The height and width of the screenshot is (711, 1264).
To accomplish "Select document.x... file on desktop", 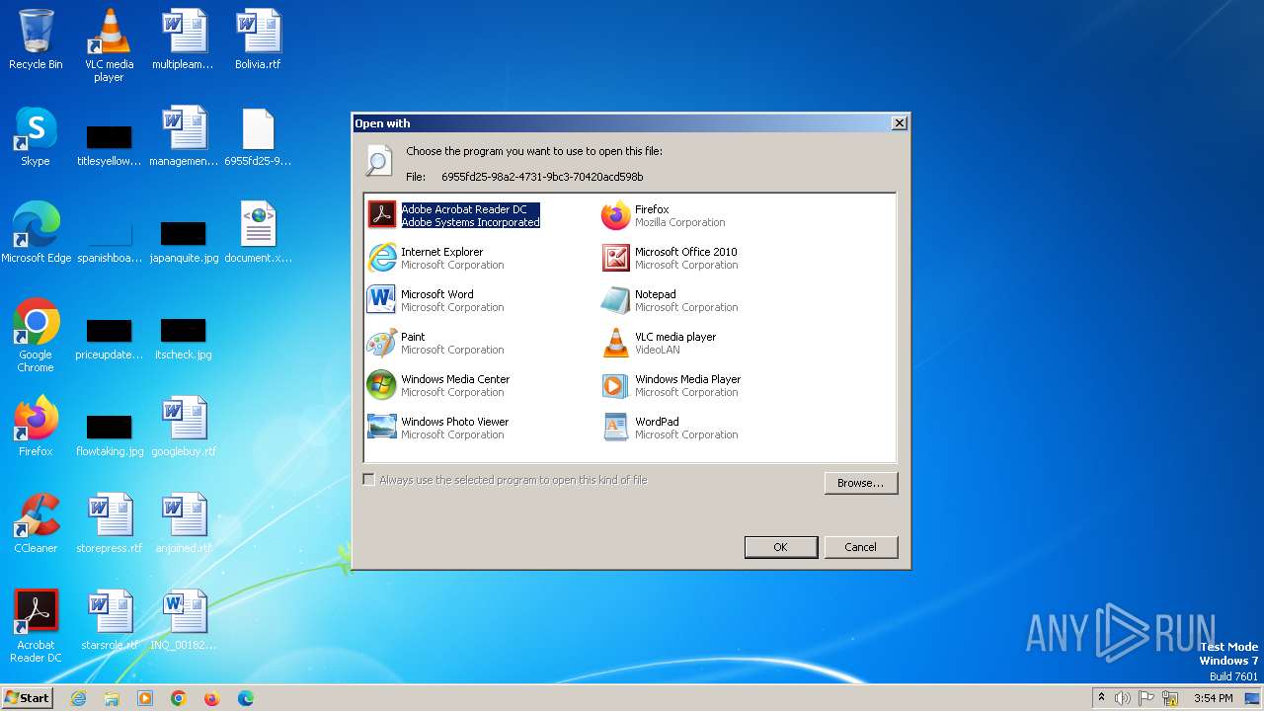I will [x=258, y=233].
